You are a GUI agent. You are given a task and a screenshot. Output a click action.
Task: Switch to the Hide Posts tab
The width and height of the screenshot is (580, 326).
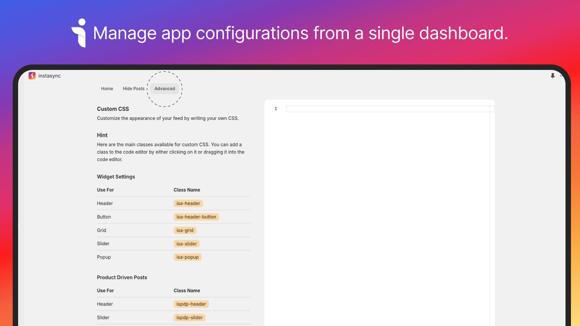coord(133,89)
